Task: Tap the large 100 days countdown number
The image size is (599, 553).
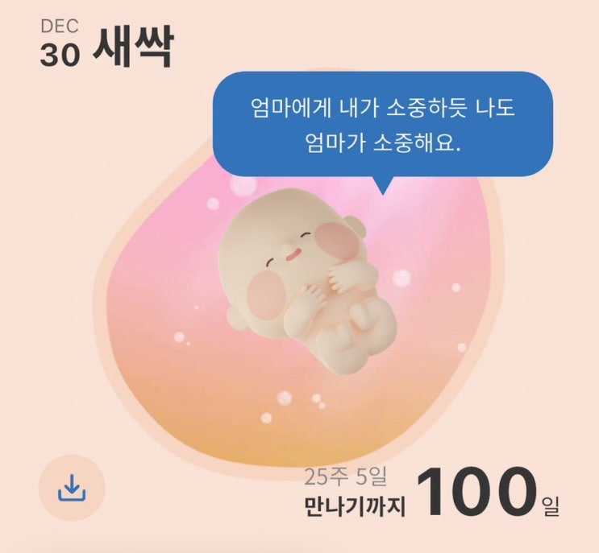Action: [x=475, y=491]
